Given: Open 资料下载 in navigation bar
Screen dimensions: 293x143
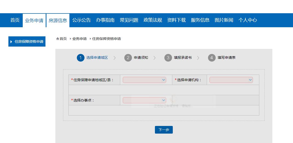Looking at the screenshot, I should click(x=176, y=20).
